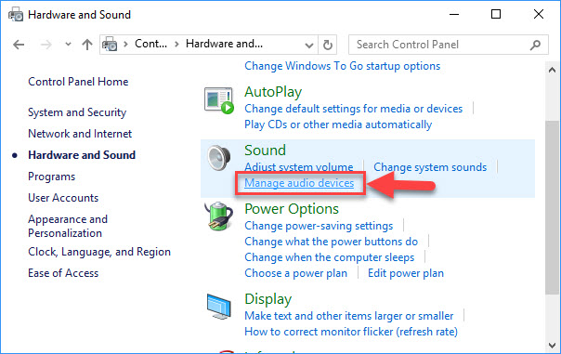Refresh the Control Panel view

327,45
